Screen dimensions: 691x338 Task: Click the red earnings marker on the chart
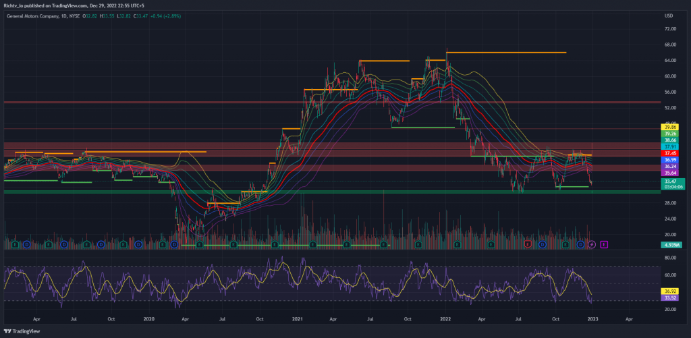(528, 244)
